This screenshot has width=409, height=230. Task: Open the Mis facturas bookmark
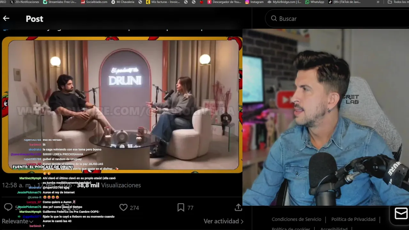click(x=163, y=2)
